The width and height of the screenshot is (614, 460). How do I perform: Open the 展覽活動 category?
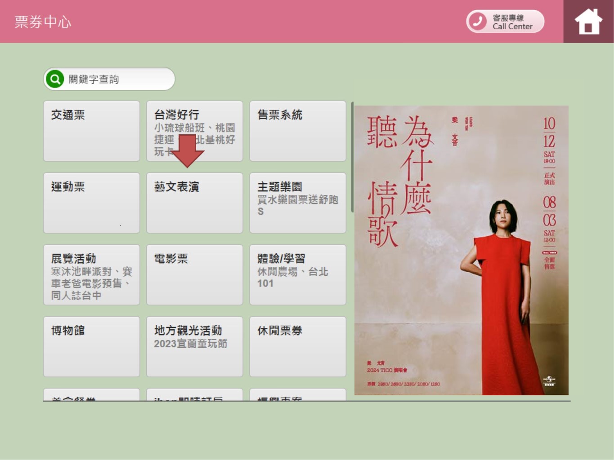[91, 274]
